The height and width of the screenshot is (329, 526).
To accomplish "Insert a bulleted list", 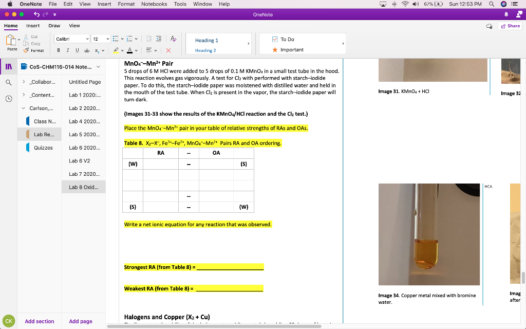I will [116, 39].
